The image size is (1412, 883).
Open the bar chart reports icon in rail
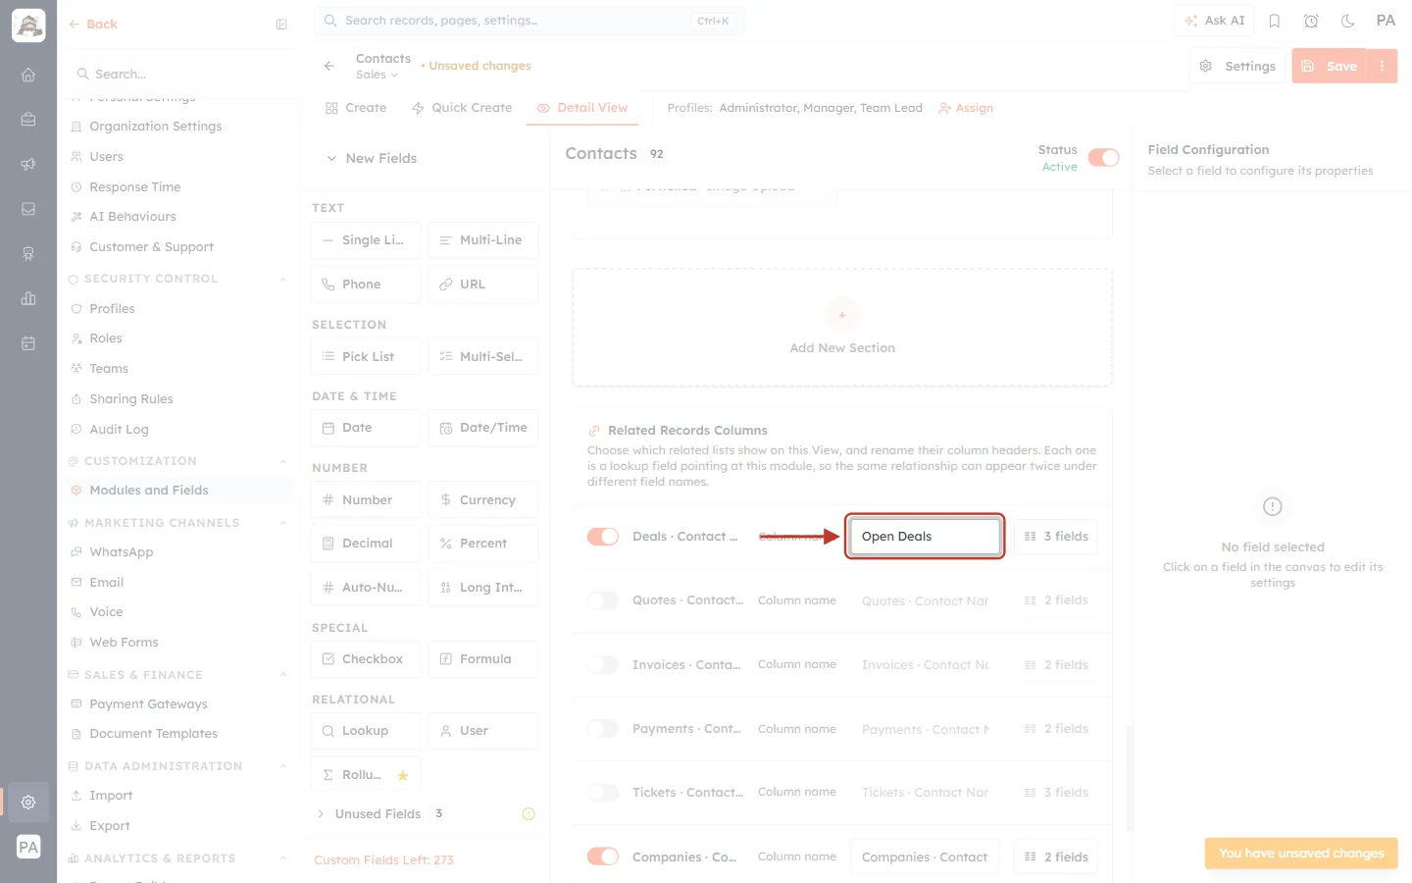28,298
